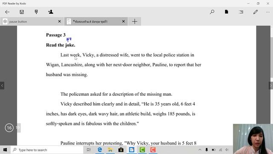Open search with magnifier icon in toolbar

point(212,12)
